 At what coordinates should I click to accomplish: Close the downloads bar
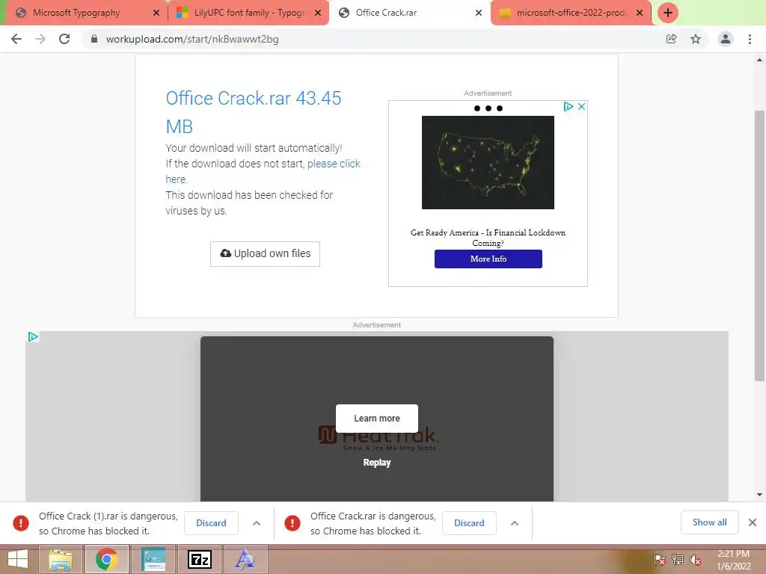pos(753,522)
